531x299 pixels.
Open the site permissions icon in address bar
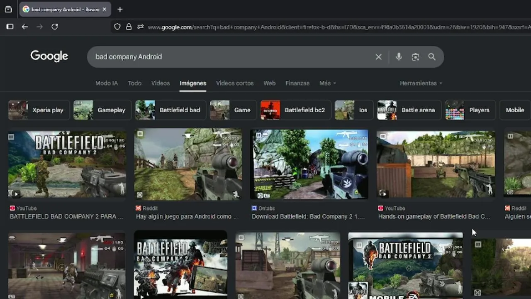click(x=141, y=27)
